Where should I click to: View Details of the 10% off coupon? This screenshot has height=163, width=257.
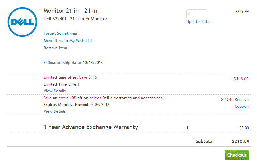[x=55, y=111]
